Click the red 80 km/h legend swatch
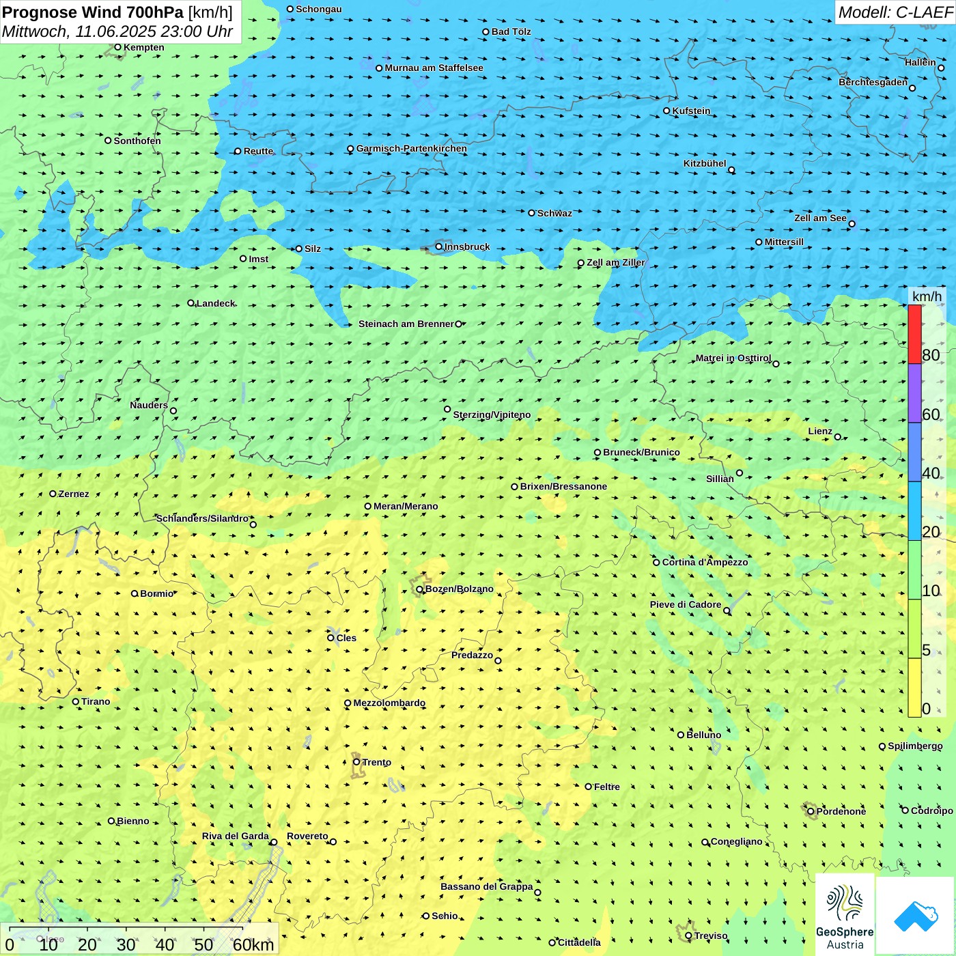This screenshot has height=956, width=956. coord(914,334)
